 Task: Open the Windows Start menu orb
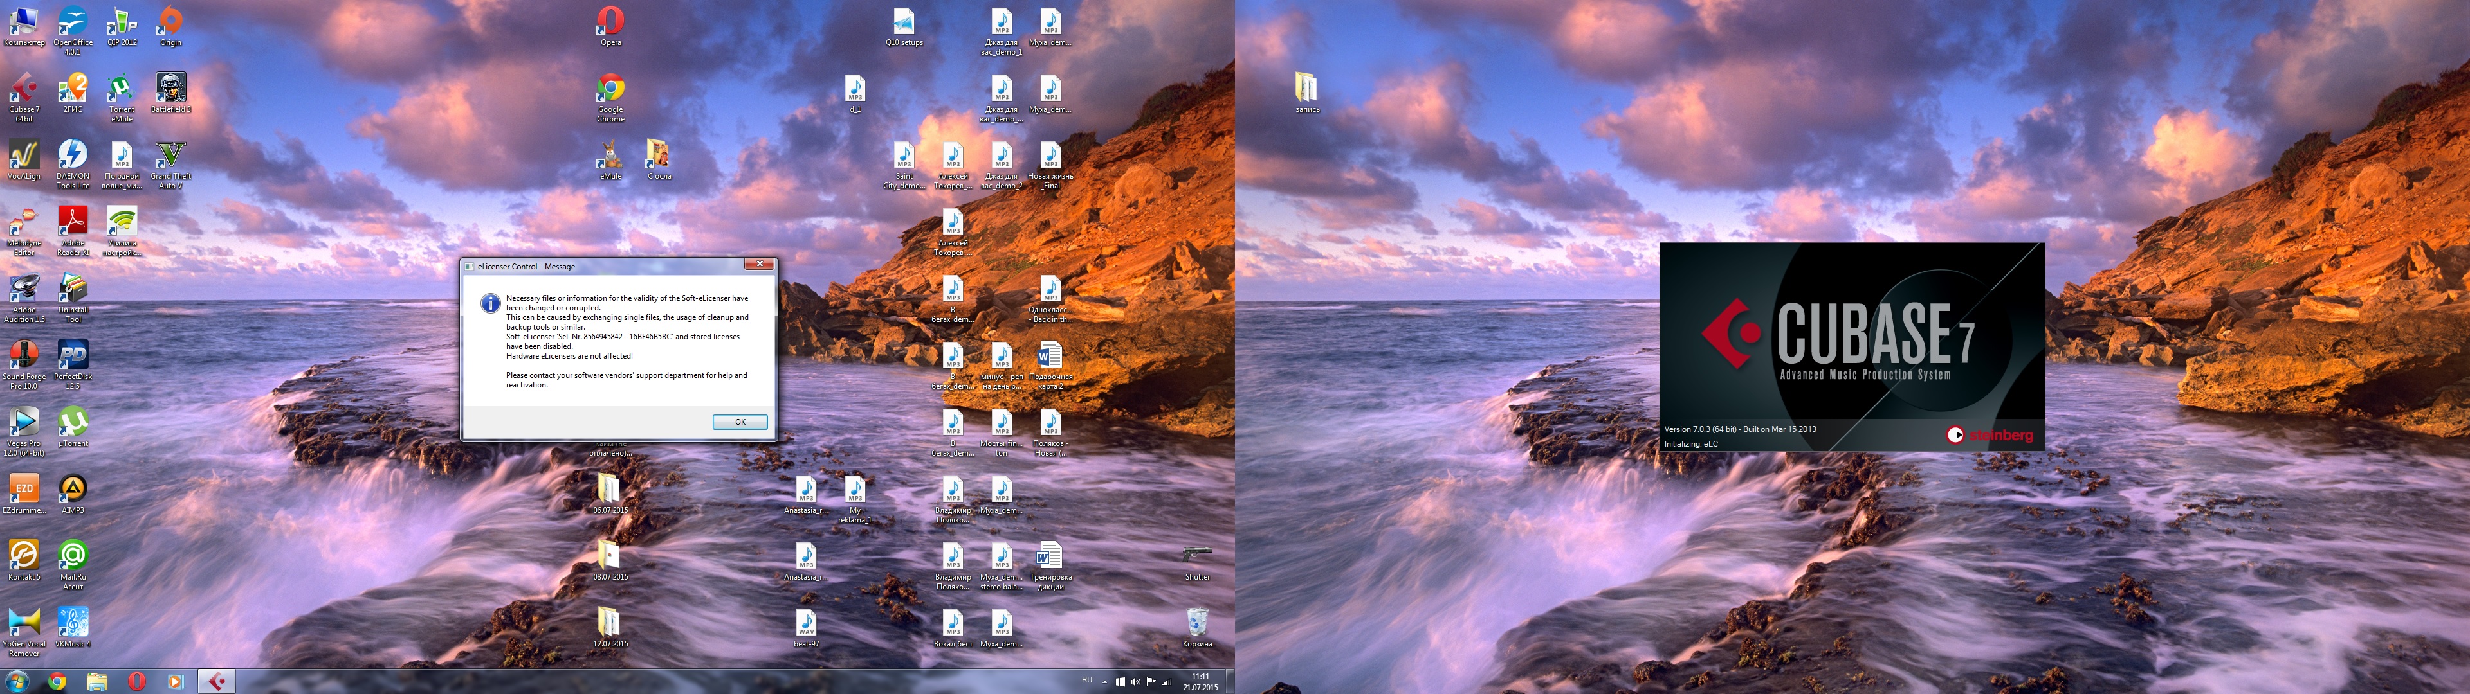click(17, 682)
